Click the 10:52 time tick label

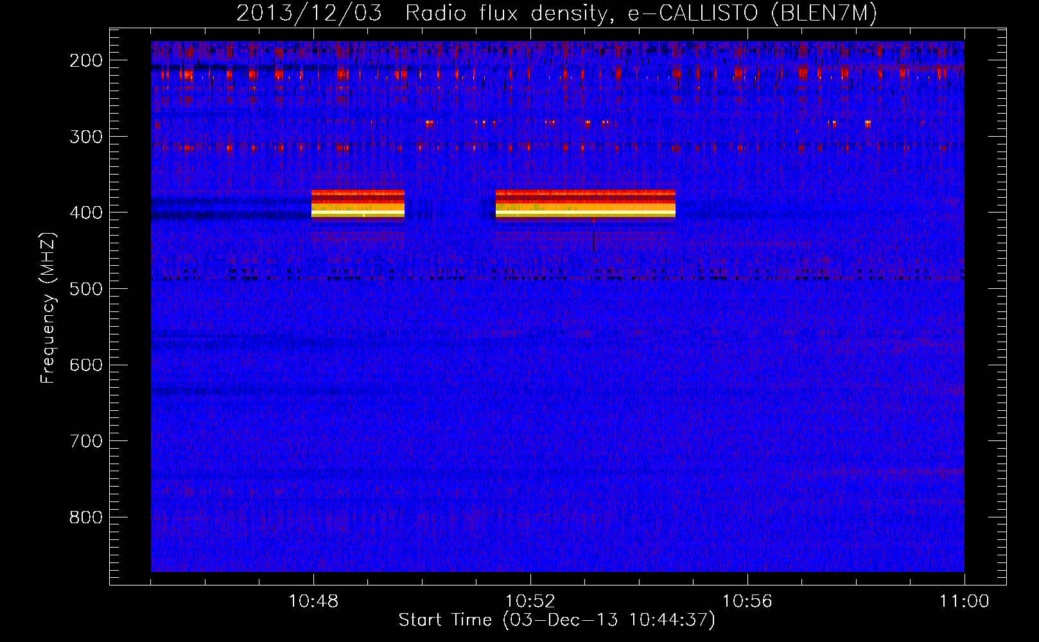click(x=530, y=602)
